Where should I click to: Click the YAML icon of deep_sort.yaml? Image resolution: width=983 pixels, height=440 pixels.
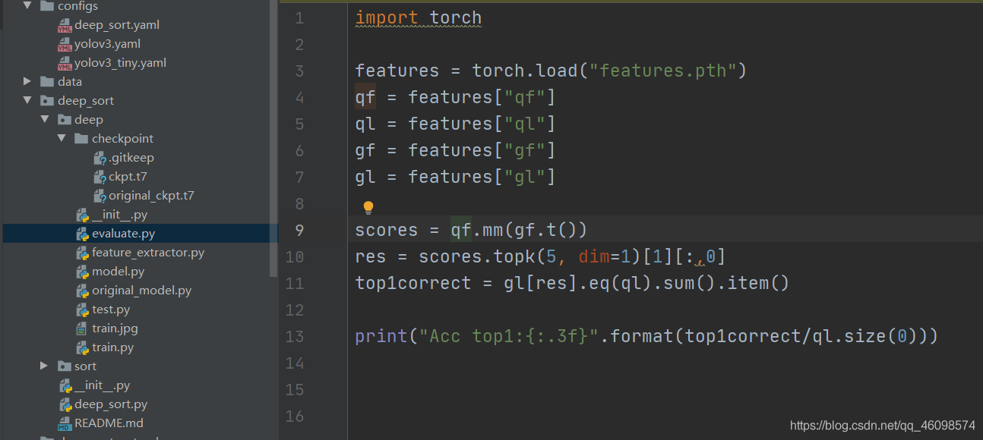tap(65, 26)
